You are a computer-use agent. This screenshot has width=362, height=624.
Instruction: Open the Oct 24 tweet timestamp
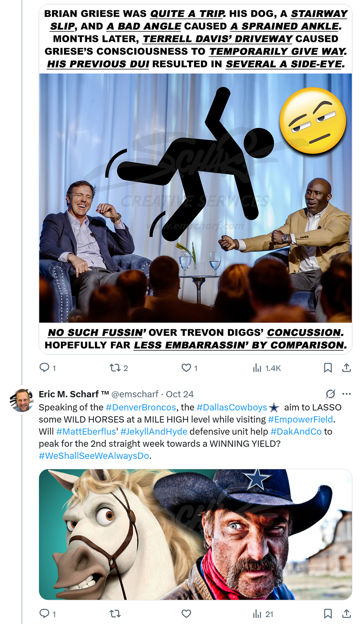[x=180, y=394]
